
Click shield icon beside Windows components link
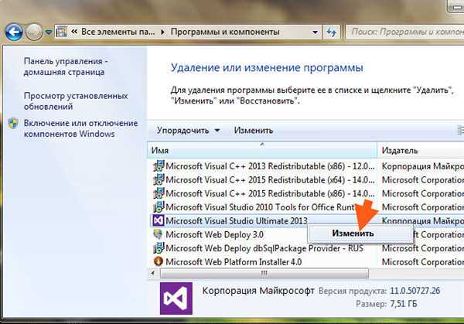click(x=13, y=124)
